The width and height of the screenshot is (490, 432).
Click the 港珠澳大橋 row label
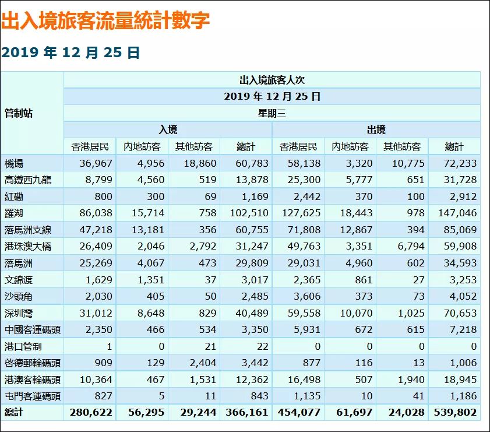point(28,247)
